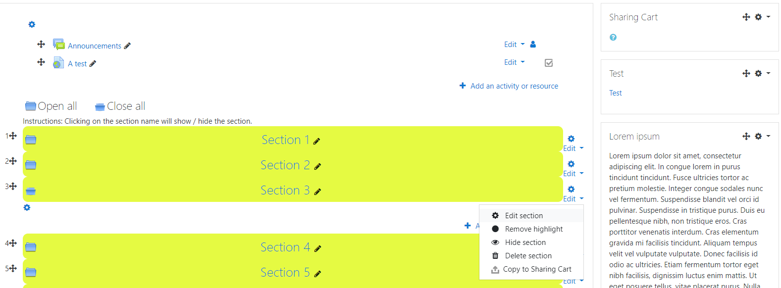Screen dimensions: 781x288
Task: Toggle the A test completion checkbox
Action: [549, 63]
